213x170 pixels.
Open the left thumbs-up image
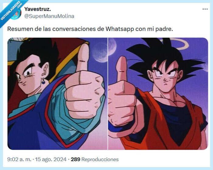point(57,94)
